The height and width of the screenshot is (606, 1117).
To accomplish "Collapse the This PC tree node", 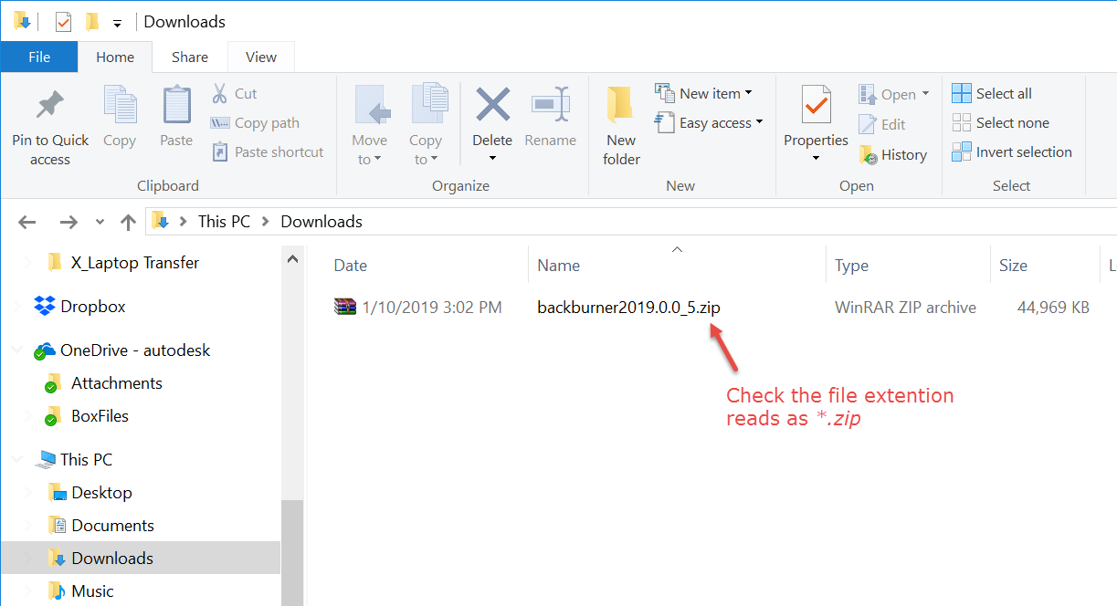I will (17, 460).
